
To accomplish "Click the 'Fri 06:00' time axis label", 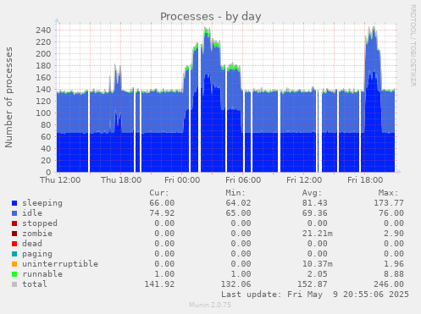I will point(243,180).
